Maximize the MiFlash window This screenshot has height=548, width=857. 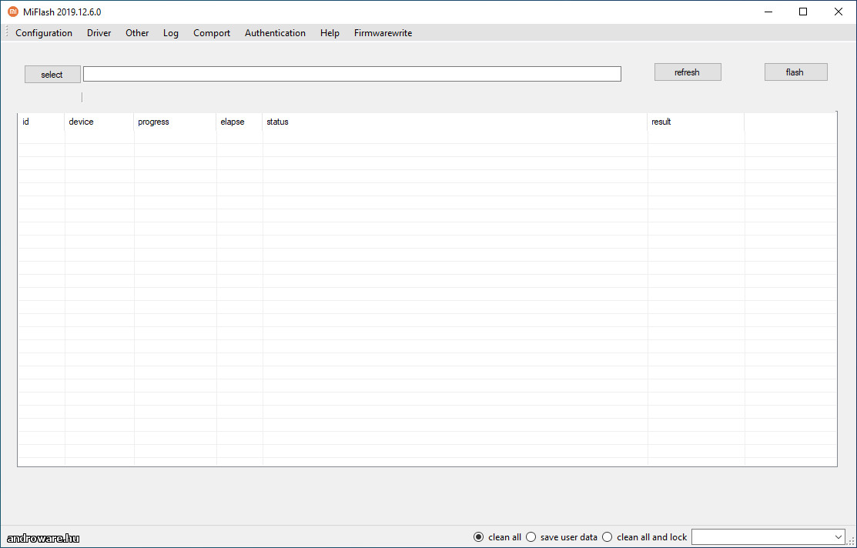tap(803, 12)
